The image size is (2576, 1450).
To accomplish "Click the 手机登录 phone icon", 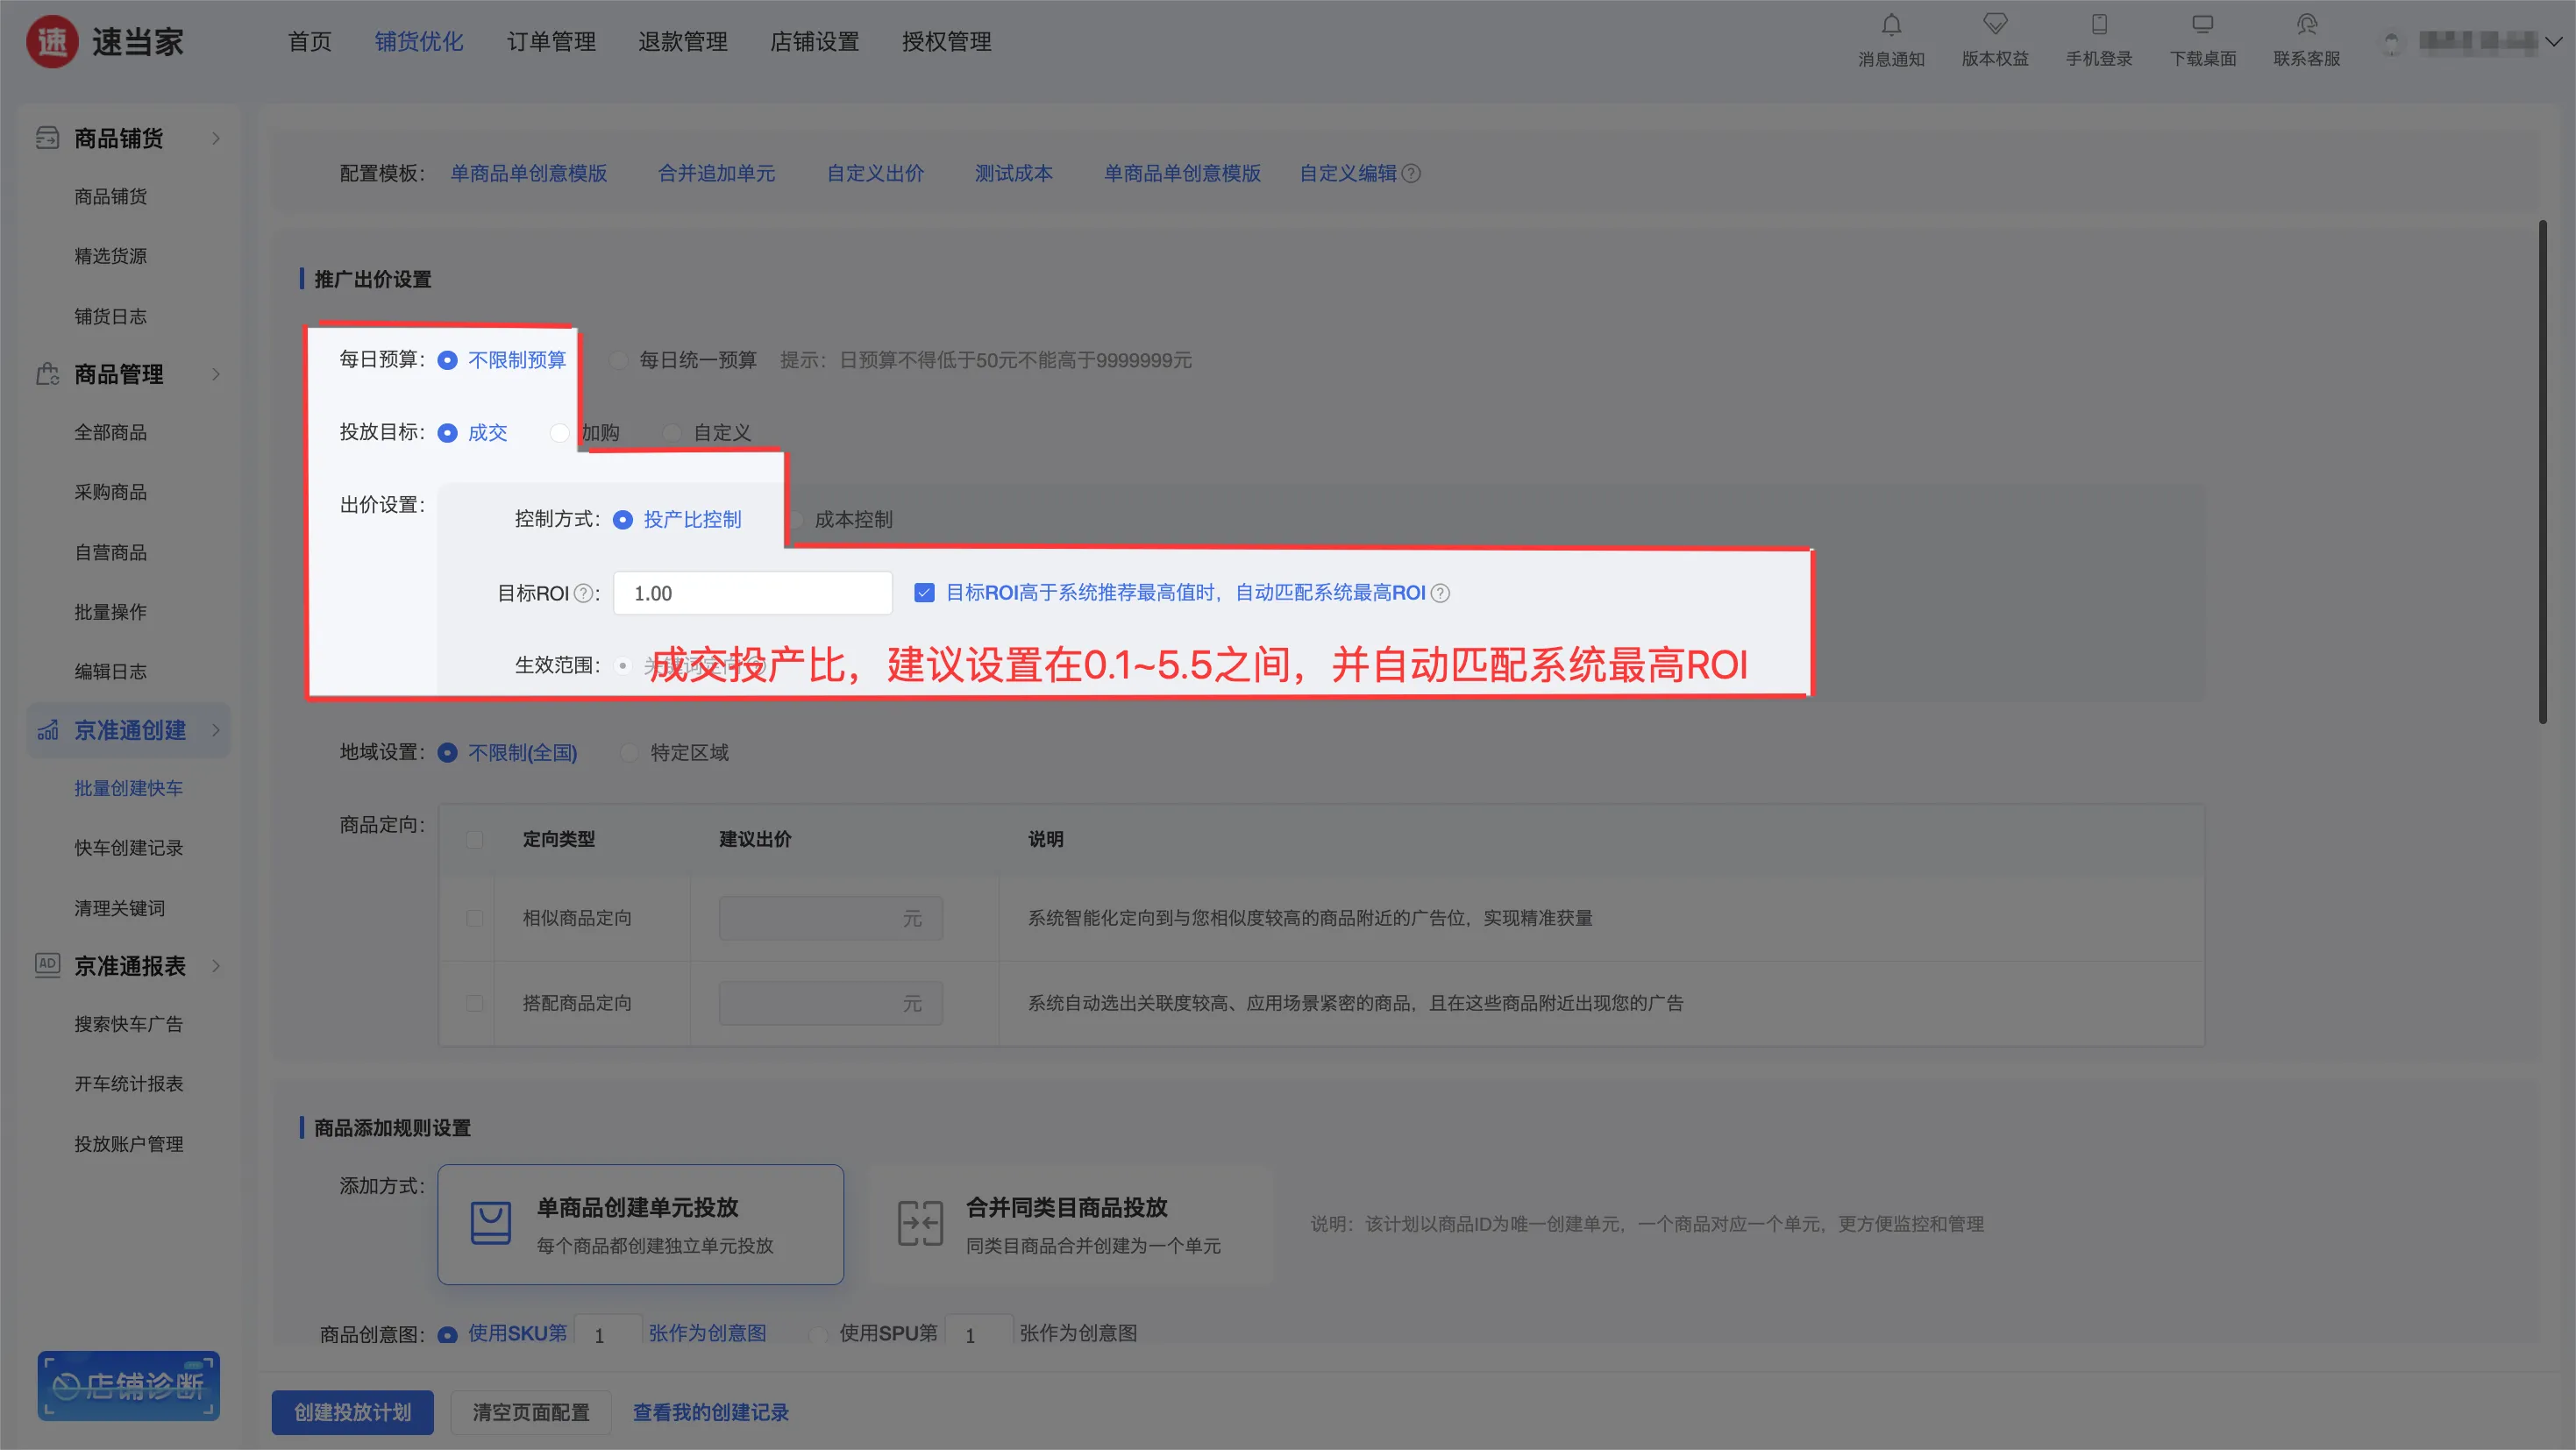I will (2098, 25).
